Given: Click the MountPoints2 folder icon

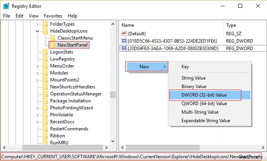Looking at the screenshot, I should [x=45, y=80].
